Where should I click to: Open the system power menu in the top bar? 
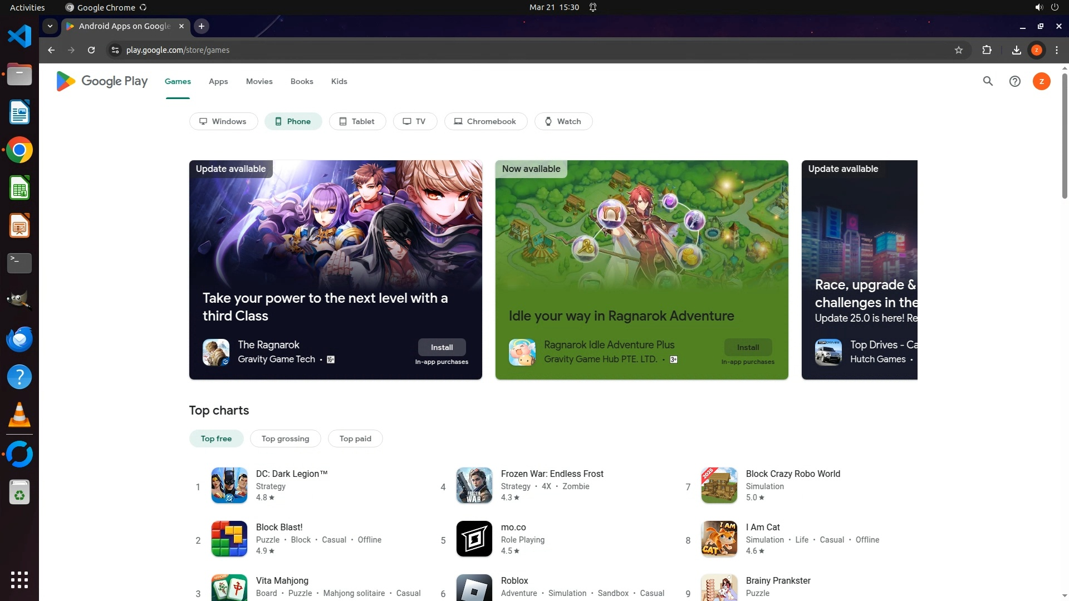1055,7
